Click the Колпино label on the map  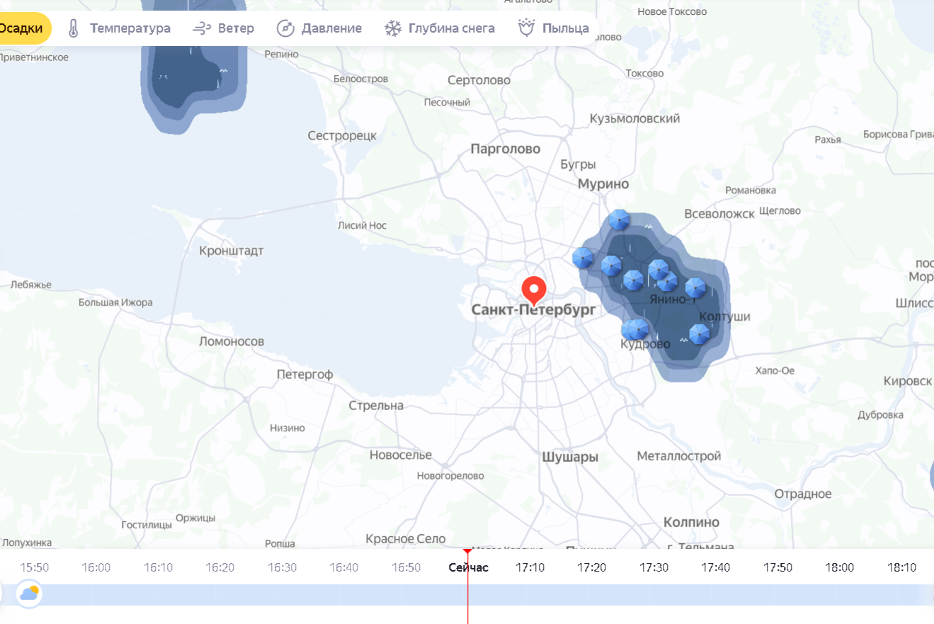coord(691,522)
